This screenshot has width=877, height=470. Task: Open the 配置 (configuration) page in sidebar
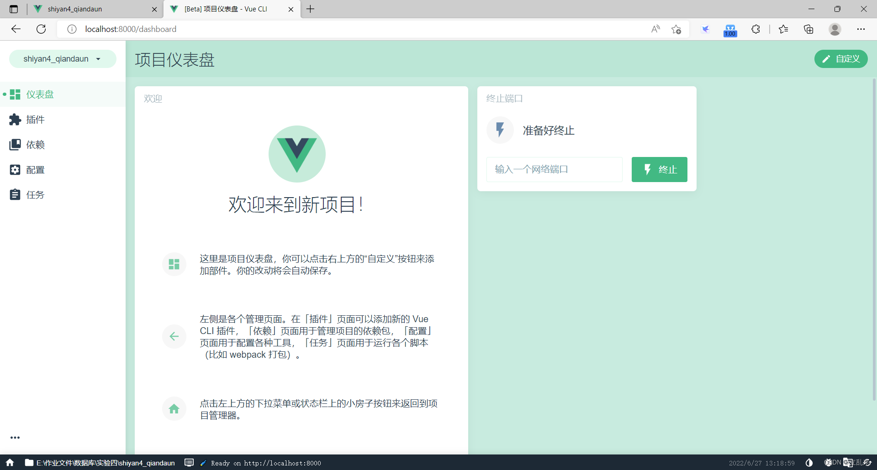coord(34,169)
